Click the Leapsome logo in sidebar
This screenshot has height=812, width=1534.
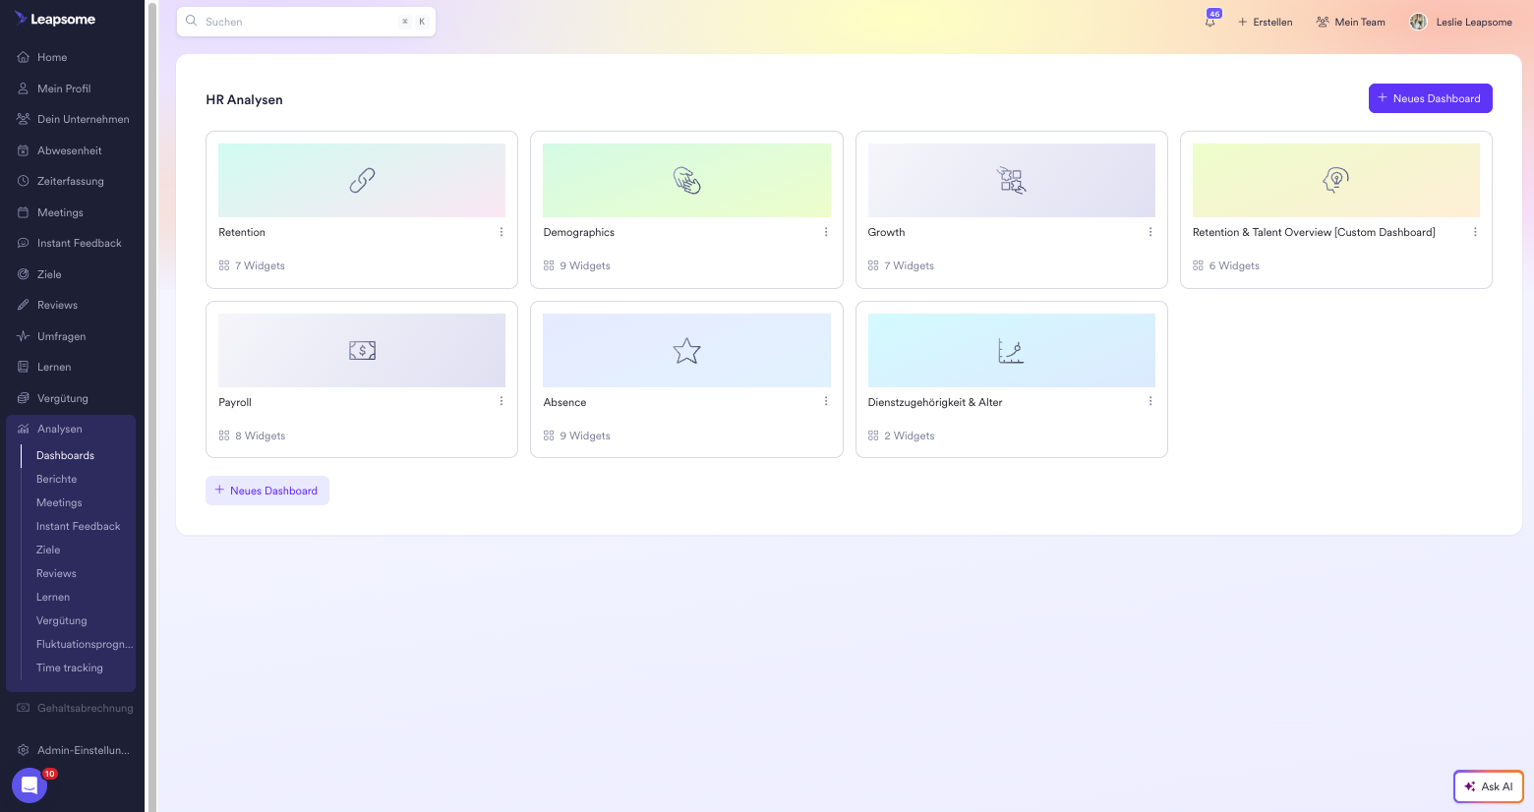55,19
